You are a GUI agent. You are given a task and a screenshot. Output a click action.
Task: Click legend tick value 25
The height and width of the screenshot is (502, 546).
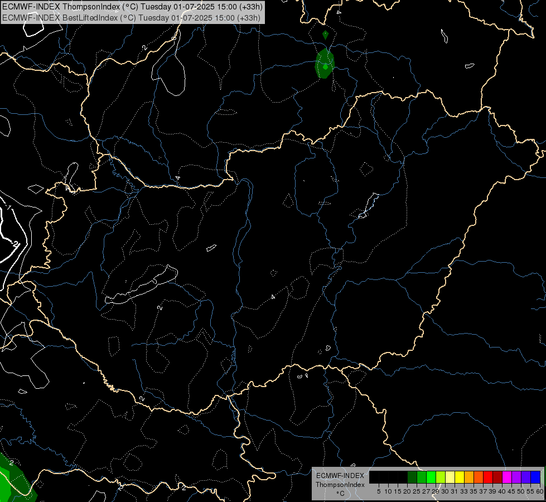click(417, 491)
